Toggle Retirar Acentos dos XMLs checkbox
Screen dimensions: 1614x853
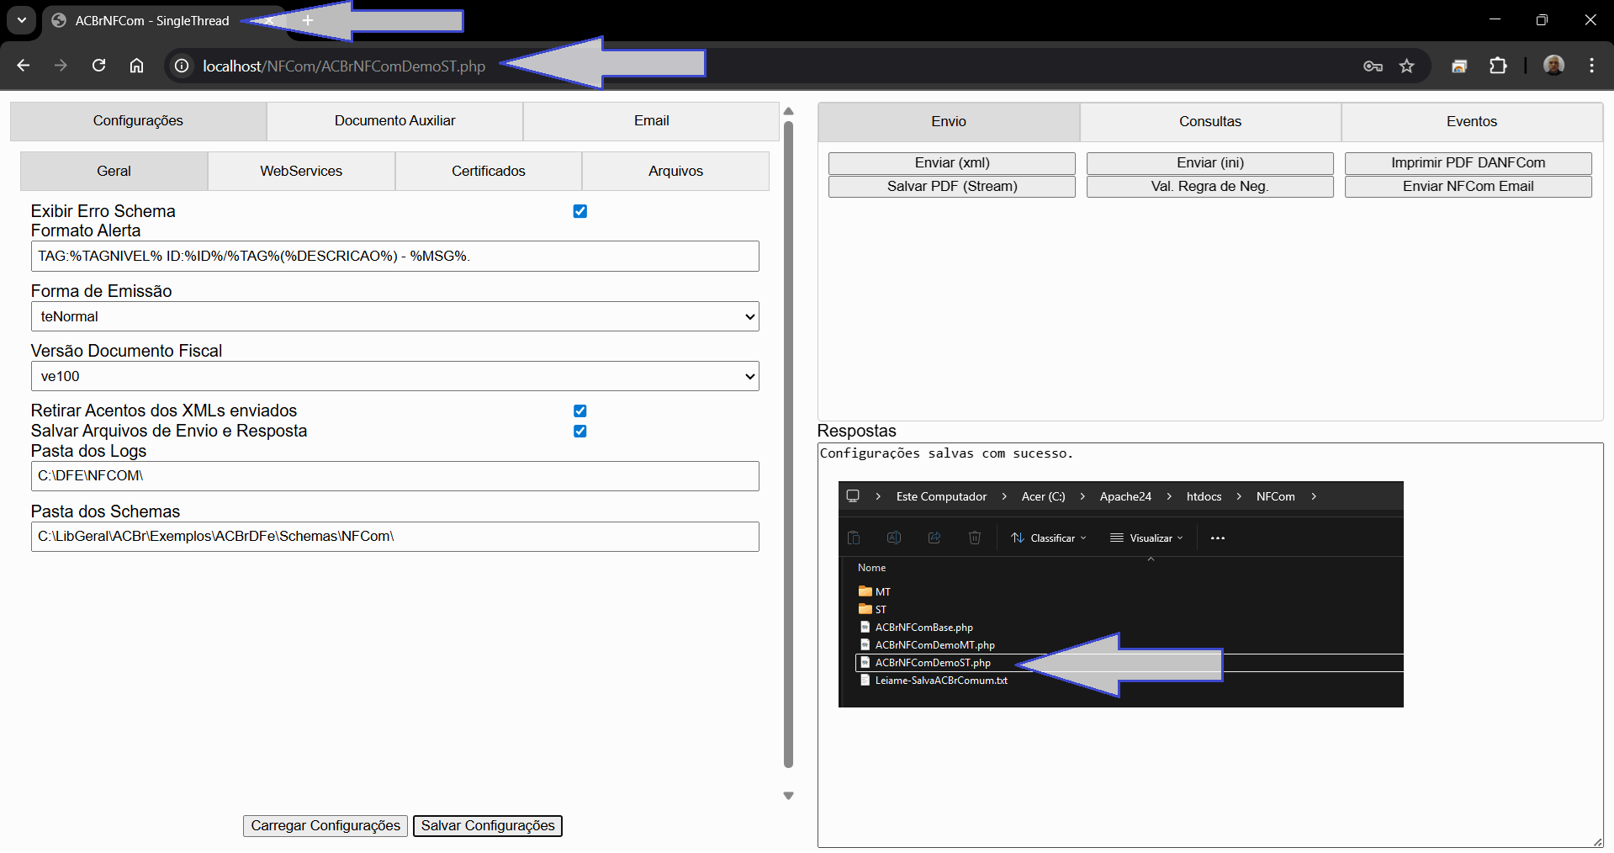click(579, 411)
